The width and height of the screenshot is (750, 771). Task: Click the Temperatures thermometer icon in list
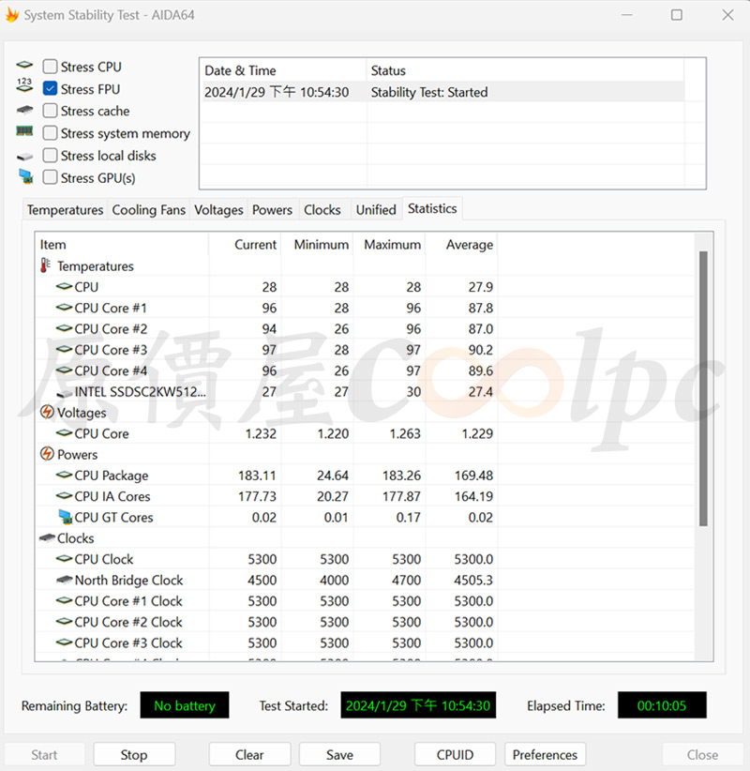click(x=46, y=266)
